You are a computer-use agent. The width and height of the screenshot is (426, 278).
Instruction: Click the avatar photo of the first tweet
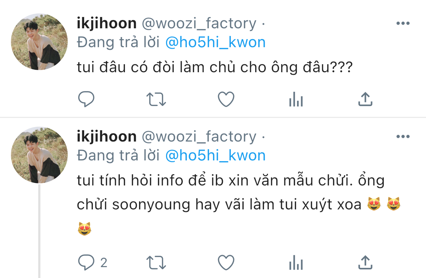click(39, 42)
